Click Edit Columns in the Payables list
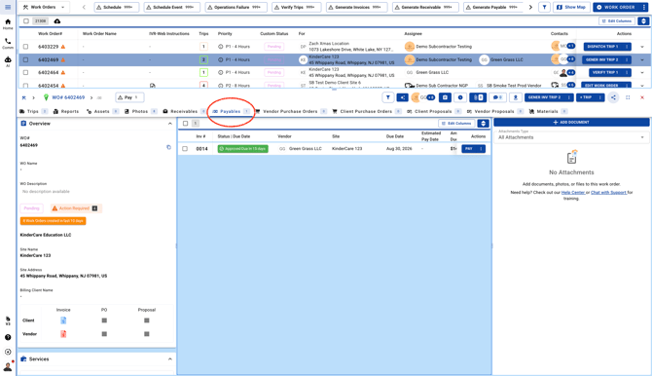Screen dimensions: 652x376 point(456,124)
